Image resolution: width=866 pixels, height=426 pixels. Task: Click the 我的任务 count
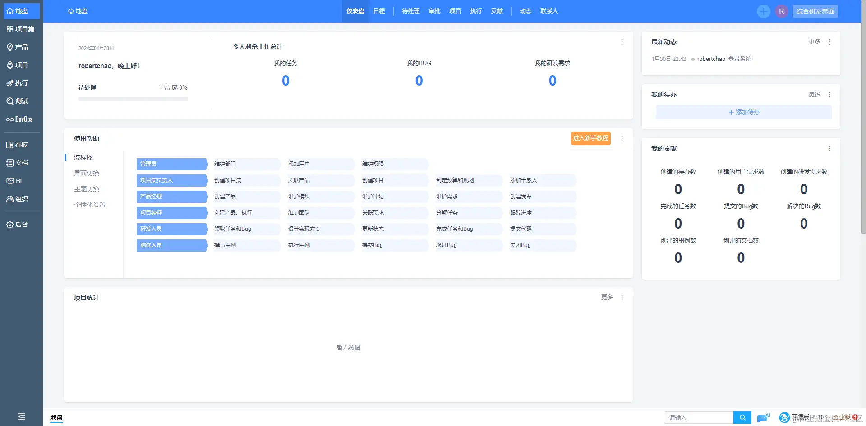click(x=286, y=81)
